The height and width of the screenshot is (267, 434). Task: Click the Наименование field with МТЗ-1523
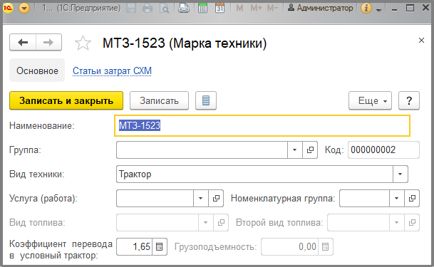click(x=262, y=126)
